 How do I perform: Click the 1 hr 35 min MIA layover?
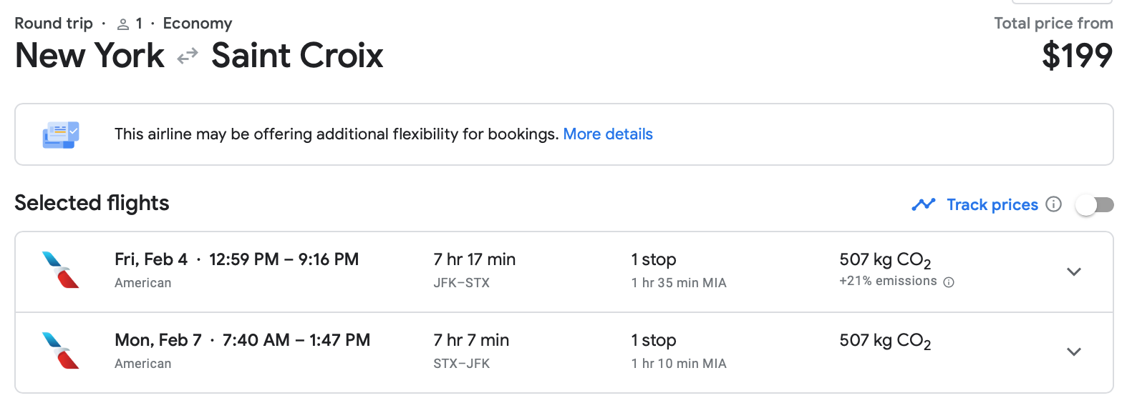tap(678, 283)
